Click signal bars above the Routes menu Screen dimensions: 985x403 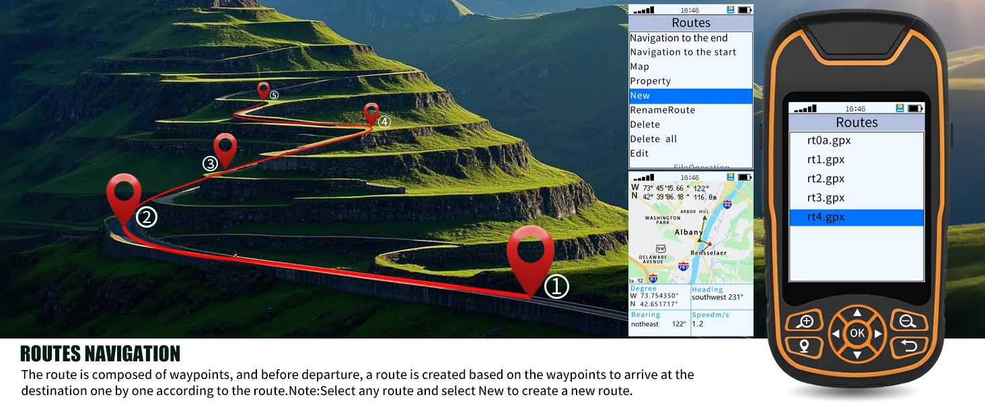pos(644,10)
